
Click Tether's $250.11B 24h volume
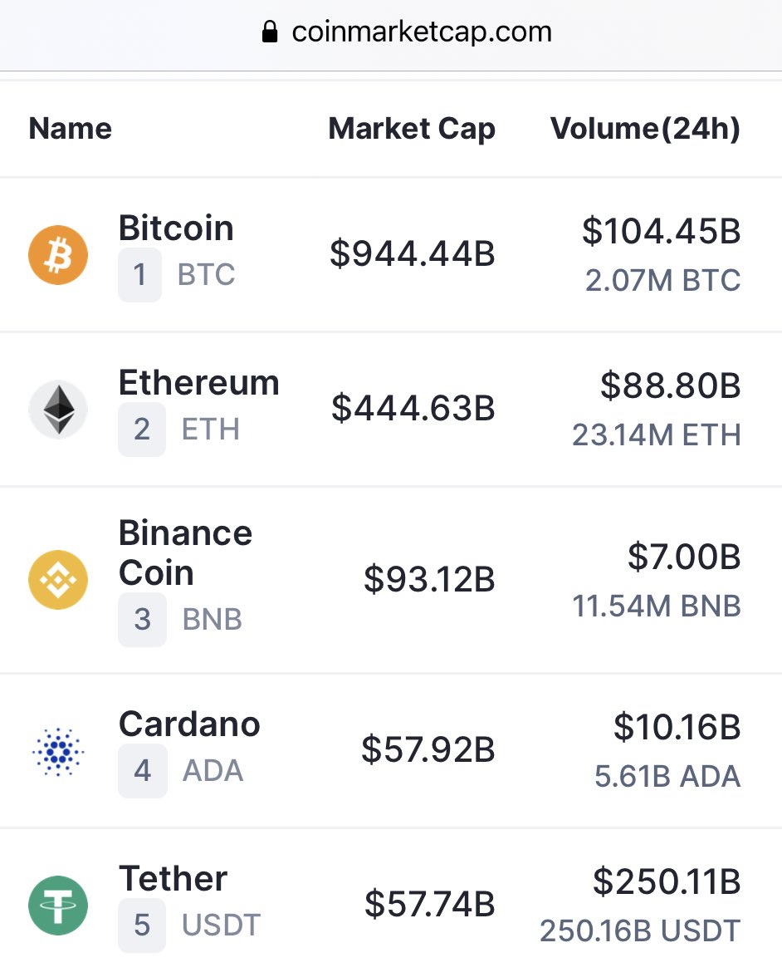click(x=667, y=881)
